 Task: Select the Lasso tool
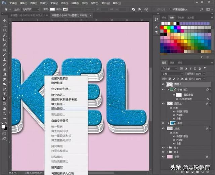4,30
